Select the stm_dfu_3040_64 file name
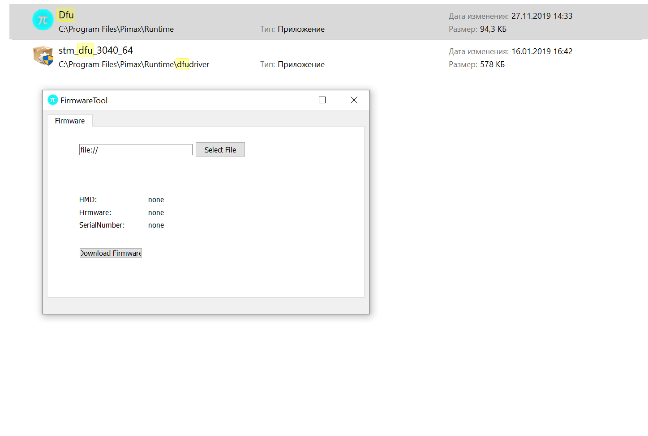Viewport: 648px width, 436px height. point(96,50)
